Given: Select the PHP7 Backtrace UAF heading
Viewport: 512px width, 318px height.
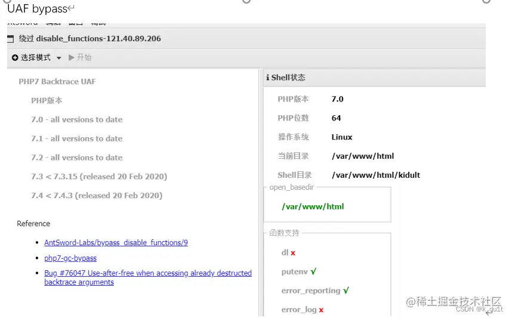Looking at the screenshot, I should [x=57, y=82].
